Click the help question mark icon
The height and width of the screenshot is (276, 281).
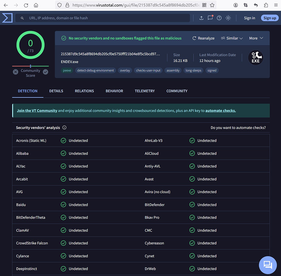coord(219,18)
